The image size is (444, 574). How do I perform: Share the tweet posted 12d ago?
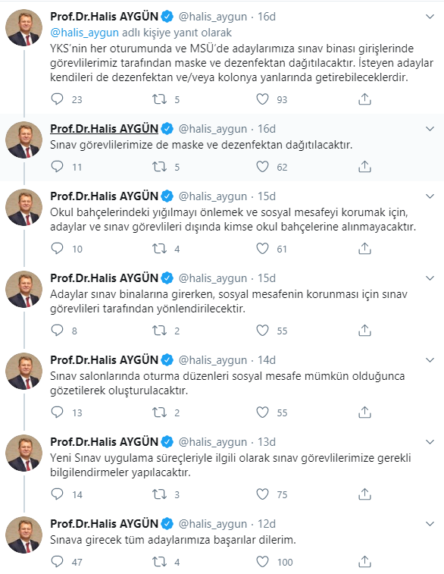pos(364,562)
